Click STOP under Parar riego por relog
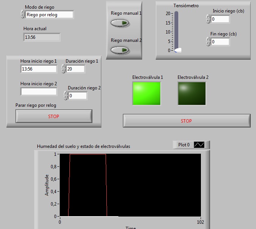Screen dimensions: 256x229 pos(54,116)
